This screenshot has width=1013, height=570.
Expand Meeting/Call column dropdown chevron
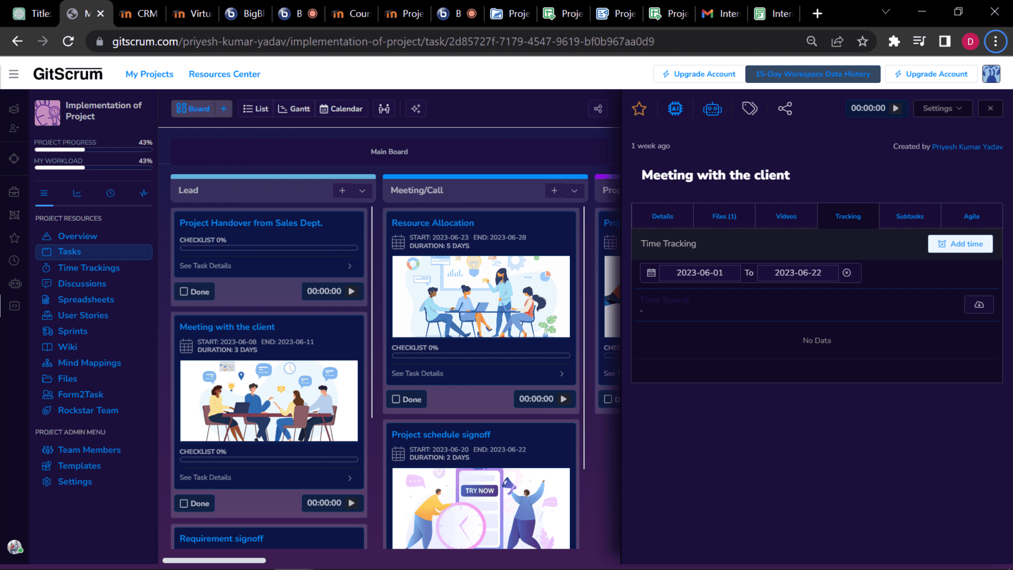coord(574,191)
